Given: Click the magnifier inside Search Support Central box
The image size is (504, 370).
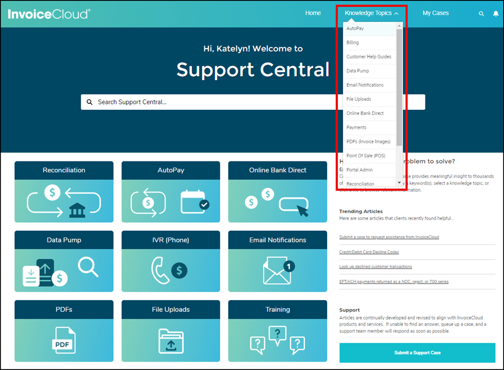Looking at the screenshot, I should click(89, 102).
